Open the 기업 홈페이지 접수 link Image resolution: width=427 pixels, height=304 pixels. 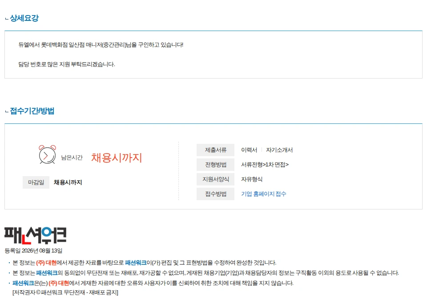click(x=264, y=193)
